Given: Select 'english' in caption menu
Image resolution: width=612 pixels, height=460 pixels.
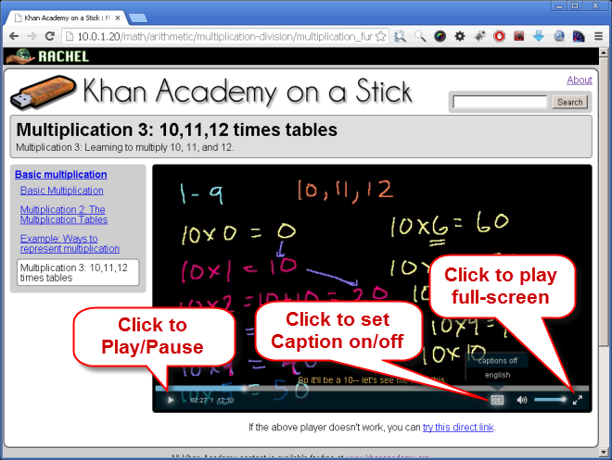Looking at the screenshot, I should [x=497, y=375].
